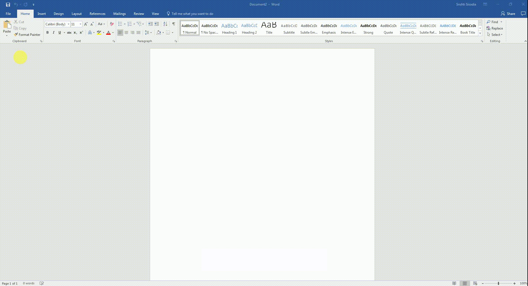The image size is (528, 286).
Task: Open the font color dropdown arrow
Action: pyautogui.click(x=113, y=33)
